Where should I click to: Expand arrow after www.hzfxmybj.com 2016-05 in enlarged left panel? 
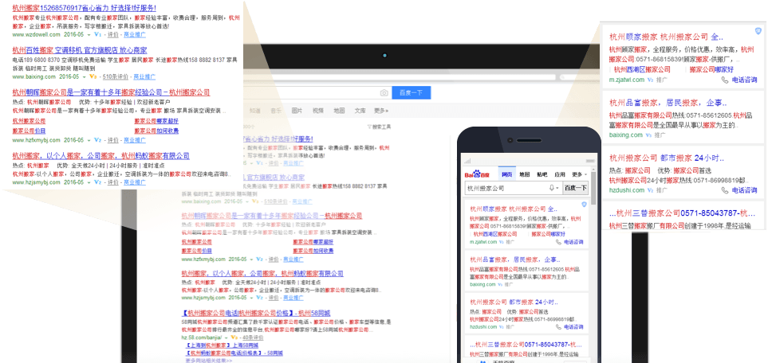point(89,140)
